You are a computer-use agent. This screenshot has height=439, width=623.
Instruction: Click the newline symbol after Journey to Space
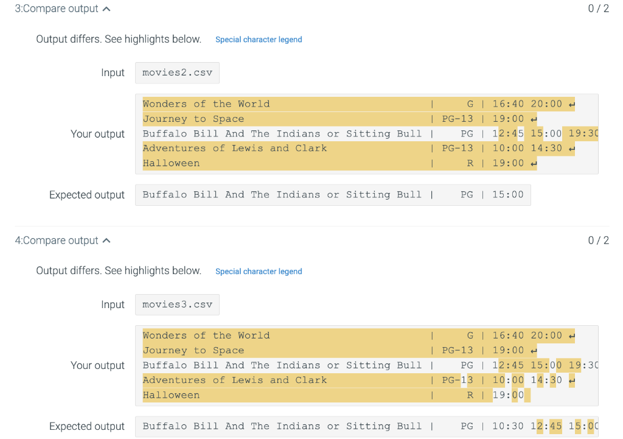pos(534,118)
